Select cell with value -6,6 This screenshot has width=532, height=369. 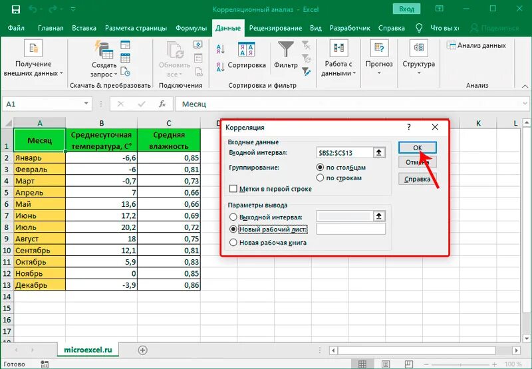[x=102, y=158]
